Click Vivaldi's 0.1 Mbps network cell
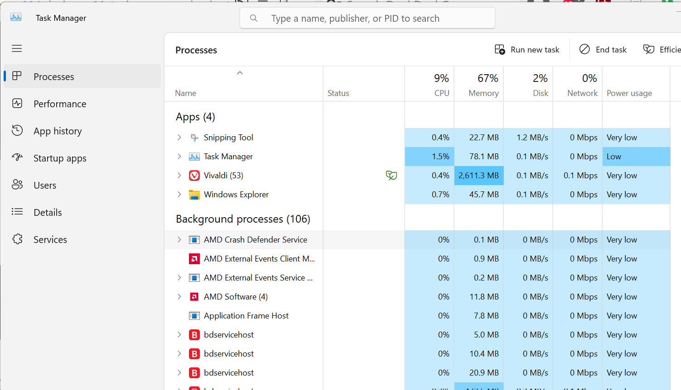Viewport: 681px width, 390px height. click(x=578, y=176)
